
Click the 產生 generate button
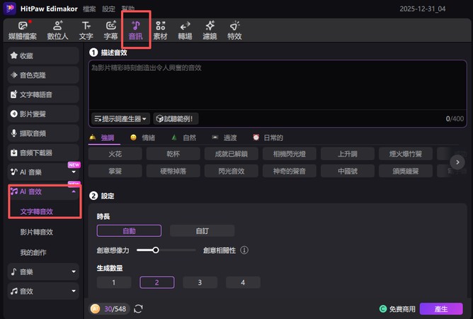tap(441, 309)
